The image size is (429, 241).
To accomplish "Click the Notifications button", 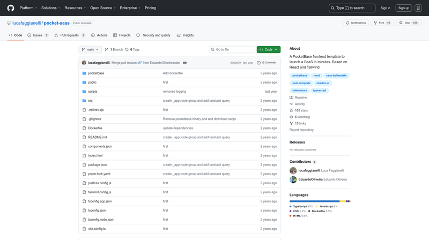I will [356, 23].
